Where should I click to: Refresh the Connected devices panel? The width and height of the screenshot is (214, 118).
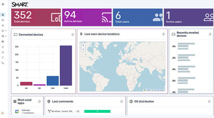73,35
